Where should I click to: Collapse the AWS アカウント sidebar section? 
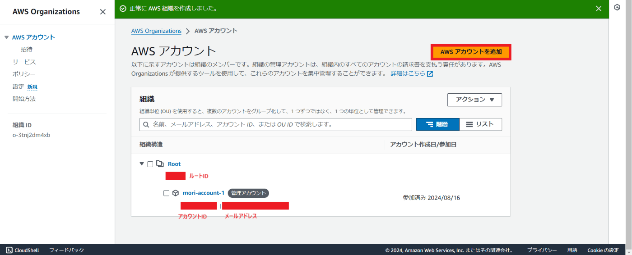tap(7, 37)
